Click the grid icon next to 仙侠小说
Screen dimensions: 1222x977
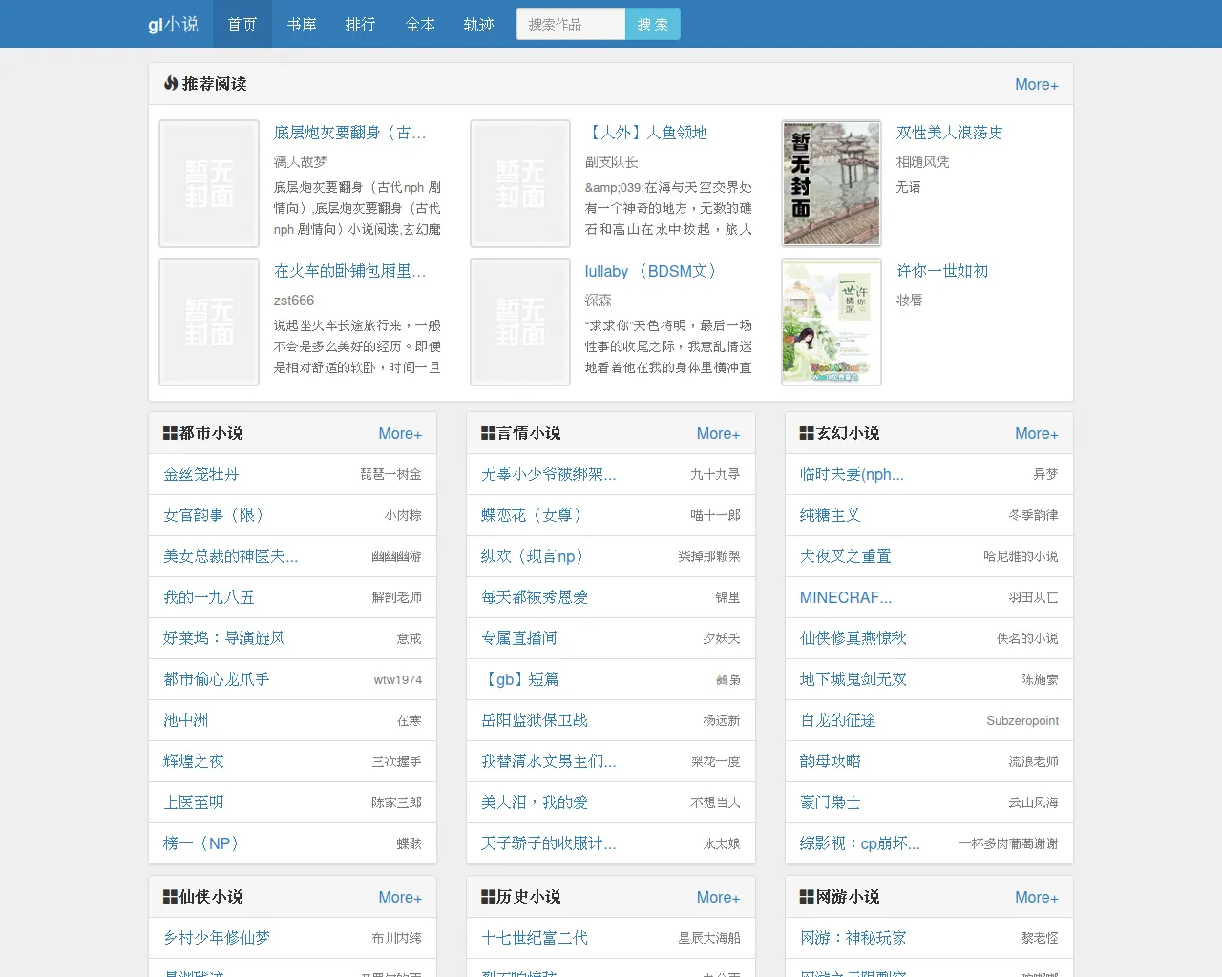[x=170, y=897]
